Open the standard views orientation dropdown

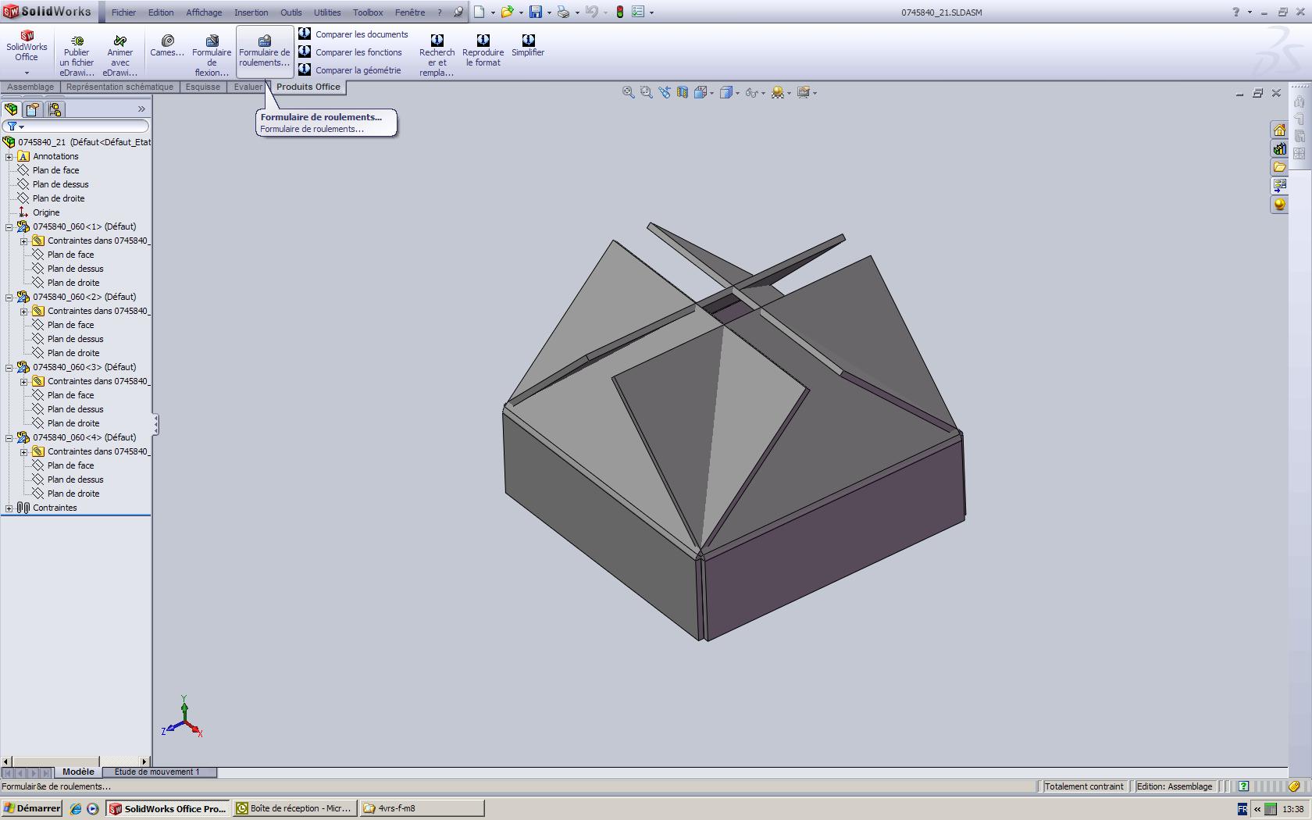coord(711,92)
